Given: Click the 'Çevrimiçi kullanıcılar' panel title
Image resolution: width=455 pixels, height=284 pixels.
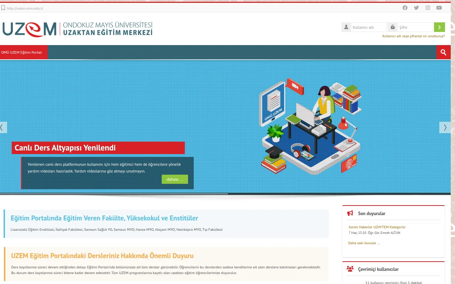Looking at the screenshot, I should click(x=378, y=269).
